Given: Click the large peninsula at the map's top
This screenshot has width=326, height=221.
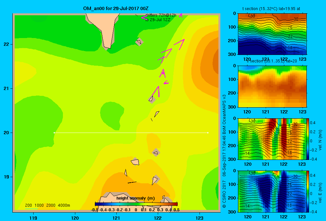Looking at the screenshot, I should [105, 28].
